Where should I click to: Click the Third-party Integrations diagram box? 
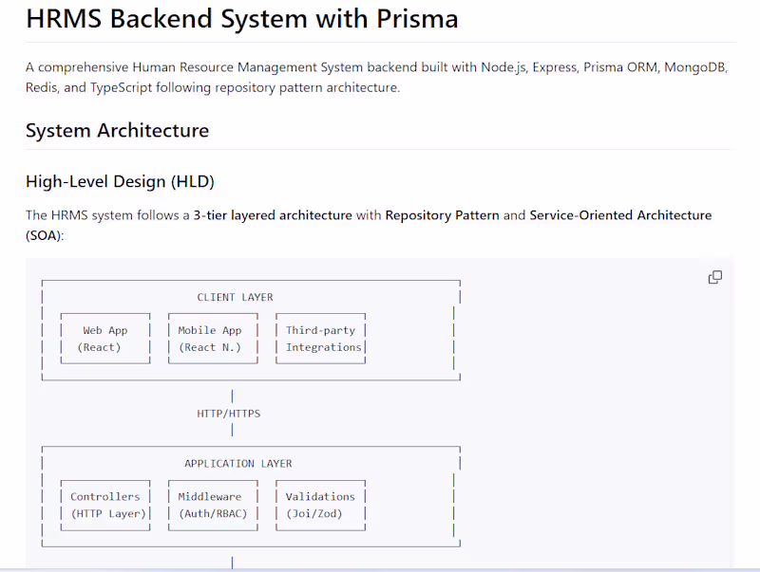click(321, 339)
